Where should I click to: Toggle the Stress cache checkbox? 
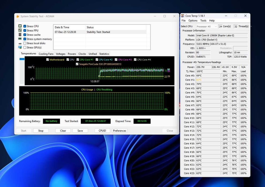[x=25, y=34]
